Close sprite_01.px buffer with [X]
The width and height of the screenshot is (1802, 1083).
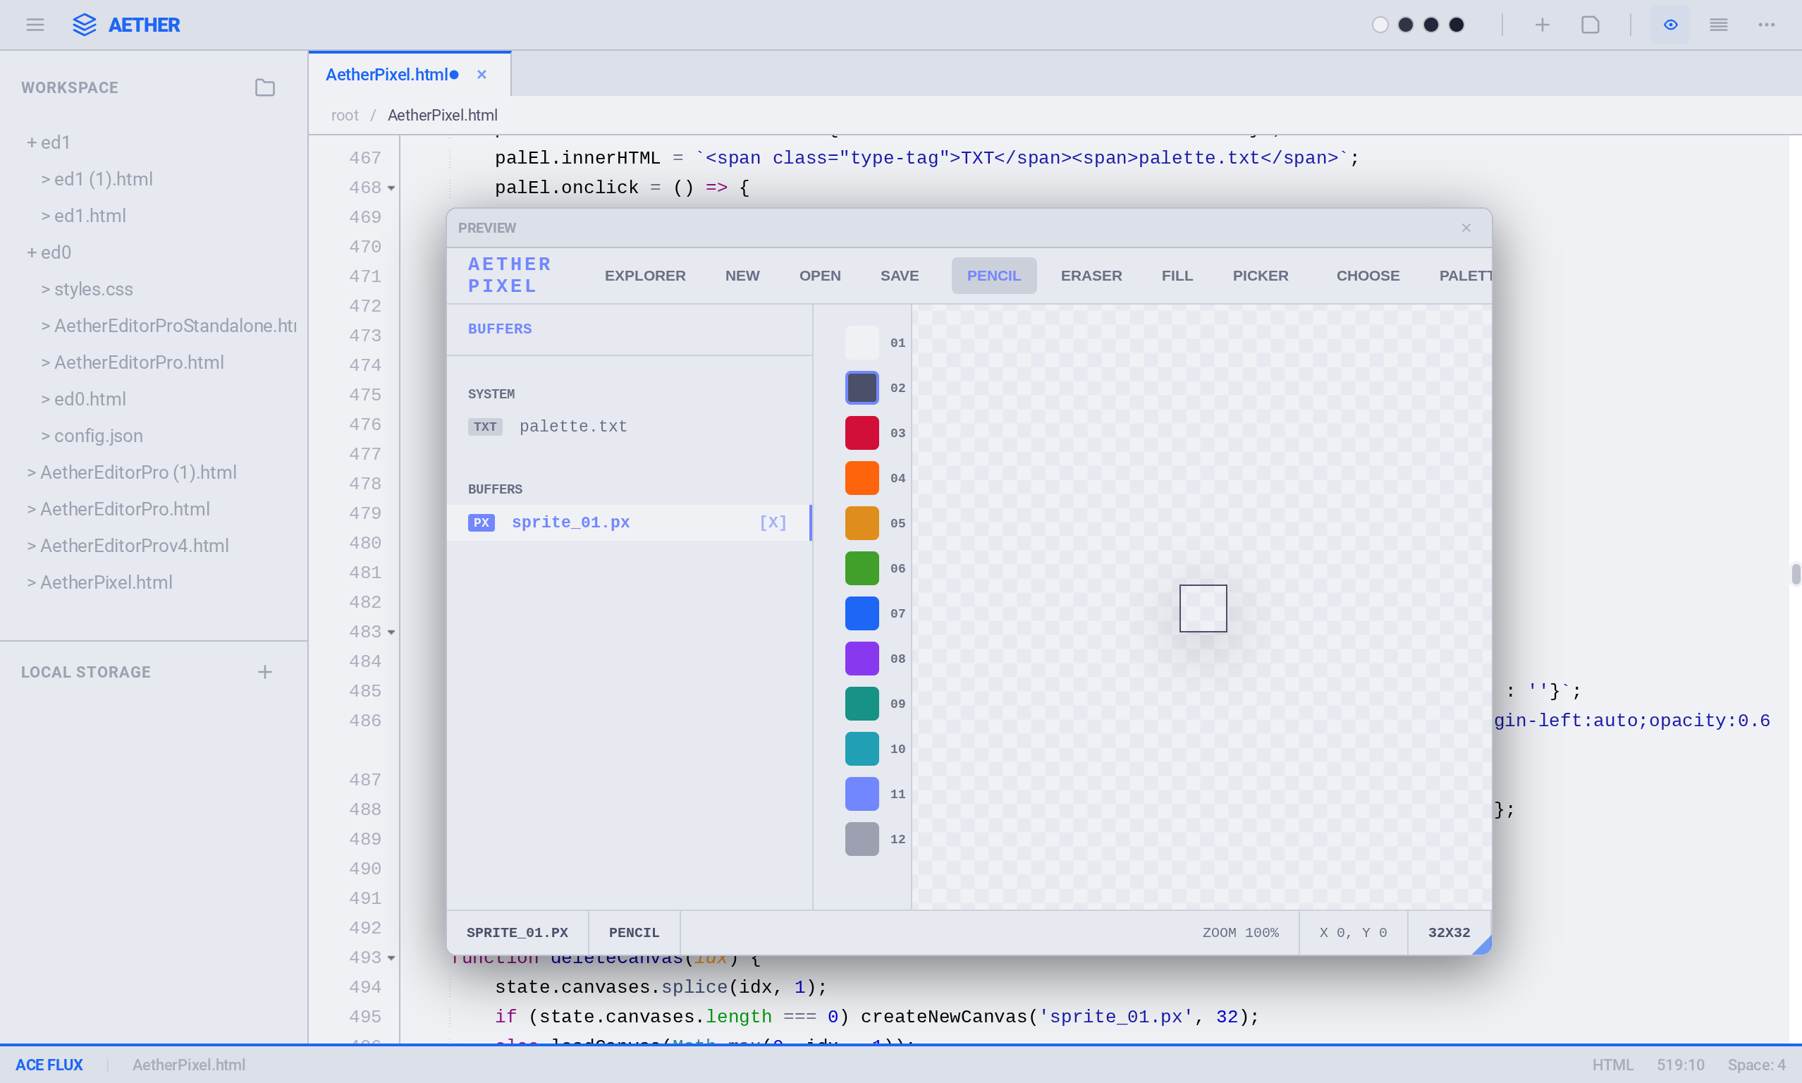point(773,522)
